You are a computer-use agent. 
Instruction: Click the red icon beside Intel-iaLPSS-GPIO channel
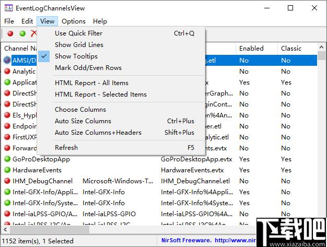click(x=7, y=214)
